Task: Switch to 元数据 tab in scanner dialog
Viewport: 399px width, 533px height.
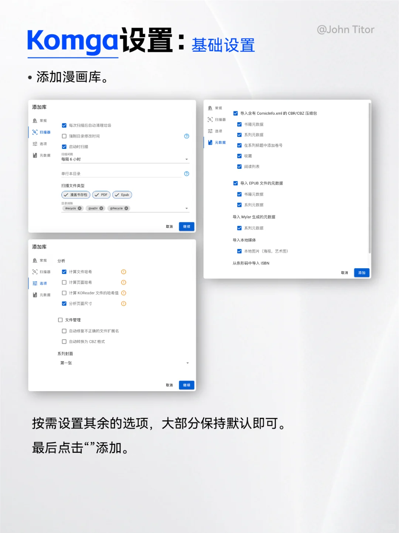Action: (x=41, y=156)
